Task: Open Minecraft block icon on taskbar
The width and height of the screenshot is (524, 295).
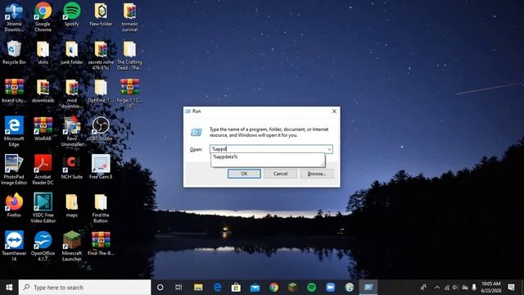Action: (x=293, y=288)
